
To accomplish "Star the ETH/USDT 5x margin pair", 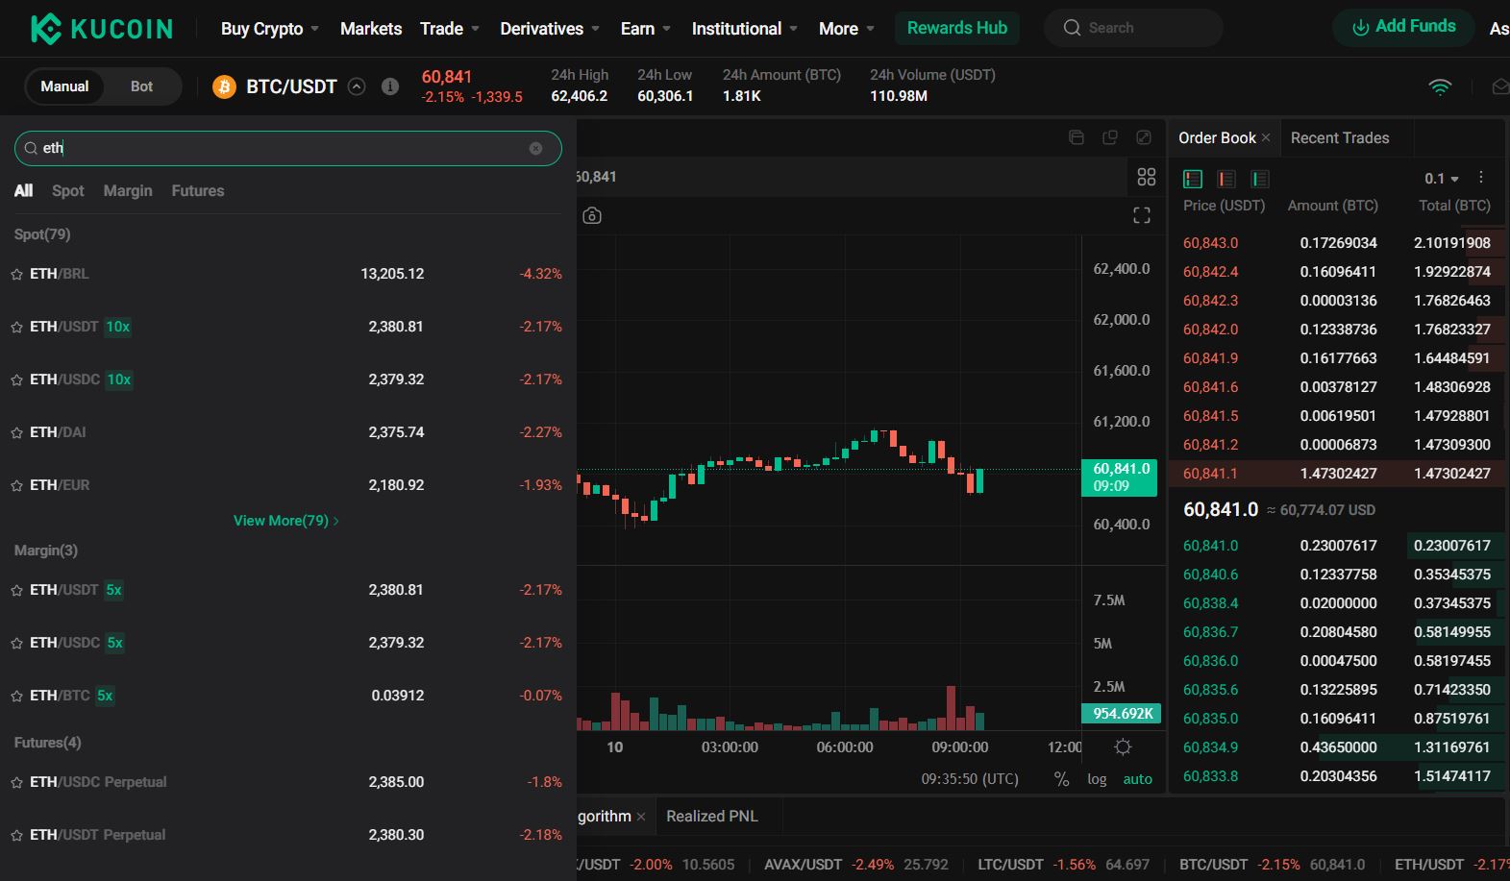I will point(16,591).
